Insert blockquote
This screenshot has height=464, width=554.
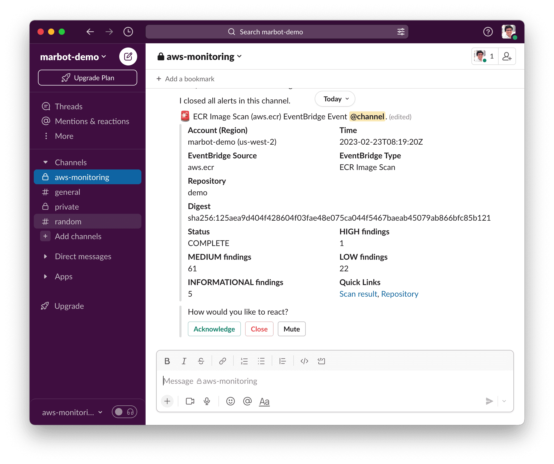click(x=283, y=361)
